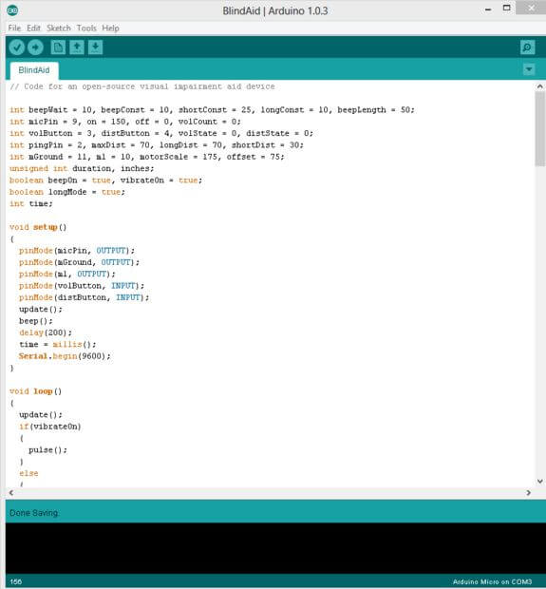
Task: Save the sketch with the Save icon
Action: click(x=95, y=47)
